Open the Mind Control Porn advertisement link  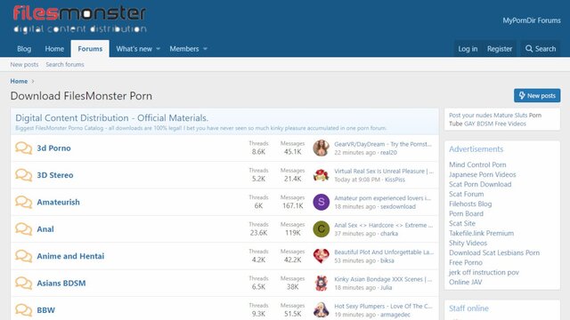[477, 164]
